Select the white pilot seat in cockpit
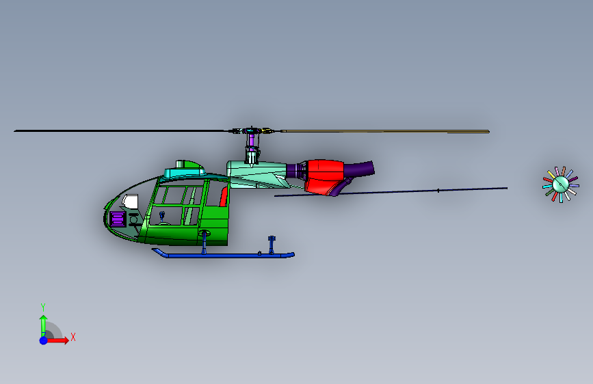593x384 pixels. [130, 202]
